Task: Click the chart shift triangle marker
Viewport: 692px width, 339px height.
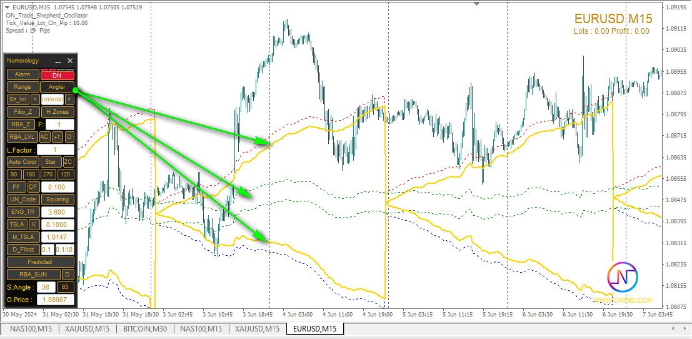Action: point(477,3)
